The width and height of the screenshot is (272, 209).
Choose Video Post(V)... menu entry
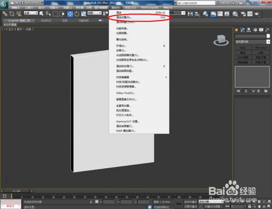(x=139, y=93)
